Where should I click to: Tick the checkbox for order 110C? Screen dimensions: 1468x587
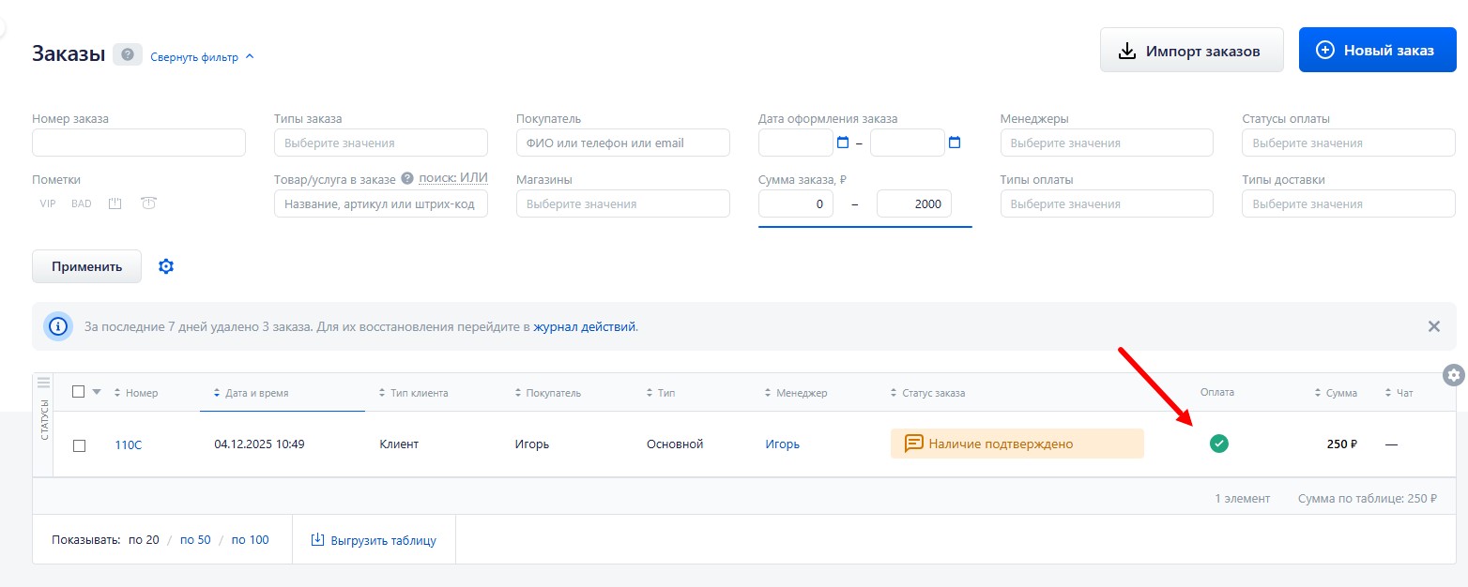click(79, 444)
